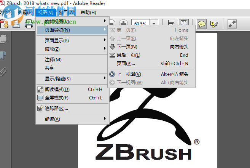Open the attachments paperclip sidebar panel
Viewport: 250px width, 168px height.
(x=3, y=71)
